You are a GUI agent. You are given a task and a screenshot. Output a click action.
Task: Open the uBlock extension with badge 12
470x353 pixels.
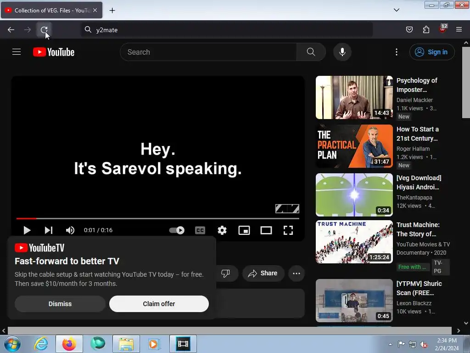442,29
